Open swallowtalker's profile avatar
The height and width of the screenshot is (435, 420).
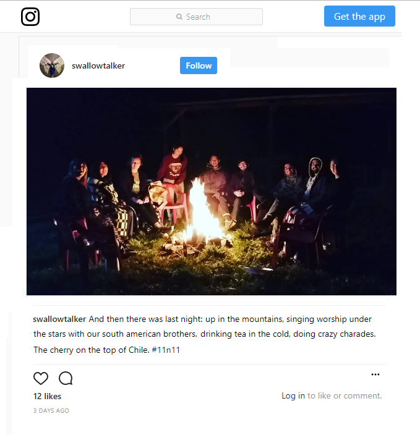pyautogui.click(x=52, y=65)
